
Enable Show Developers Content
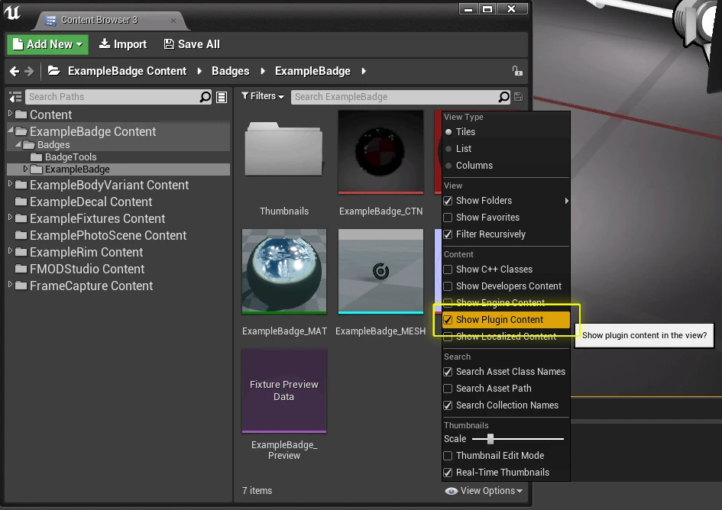pyautogui.click(x=448, y=286)
